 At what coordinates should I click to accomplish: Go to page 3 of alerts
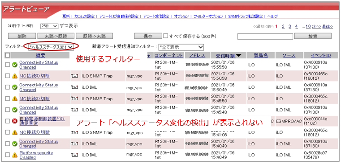(290, 26)
